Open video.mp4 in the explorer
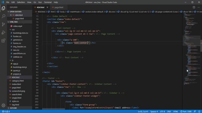The width and height of the screenshot is (202, 113). click(x=20, y=26)
